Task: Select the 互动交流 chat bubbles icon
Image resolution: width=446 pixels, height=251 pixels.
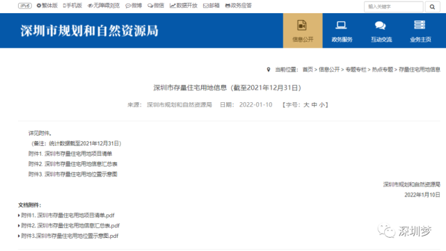Action: pyautogui.click(x=381, y=26)
